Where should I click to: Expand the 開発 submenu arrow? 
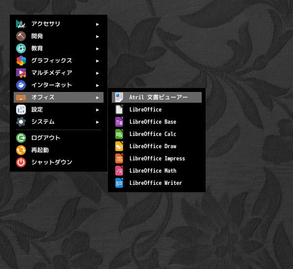(x=97, y=37)
